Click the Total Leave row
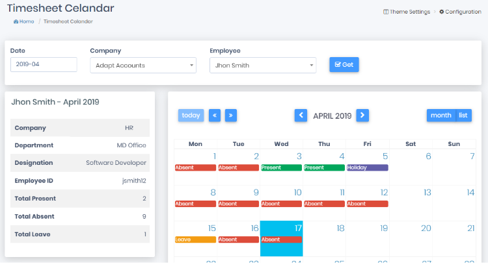This screenshot has height=270, width=488. click(x=80, y=234)
